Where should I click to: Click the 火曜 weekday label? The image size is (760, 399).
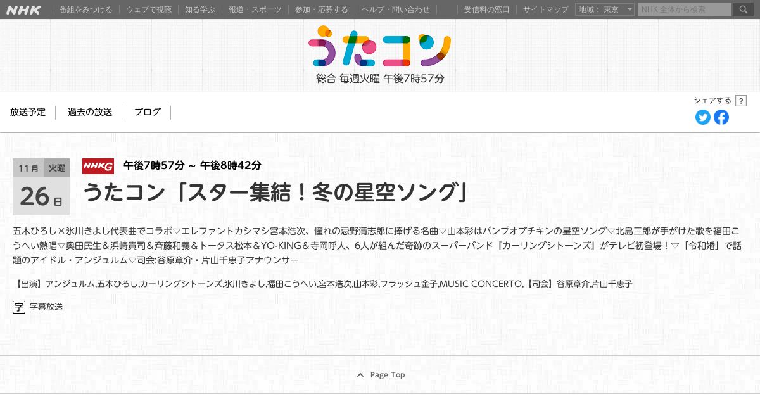click(x=57, y=168)
